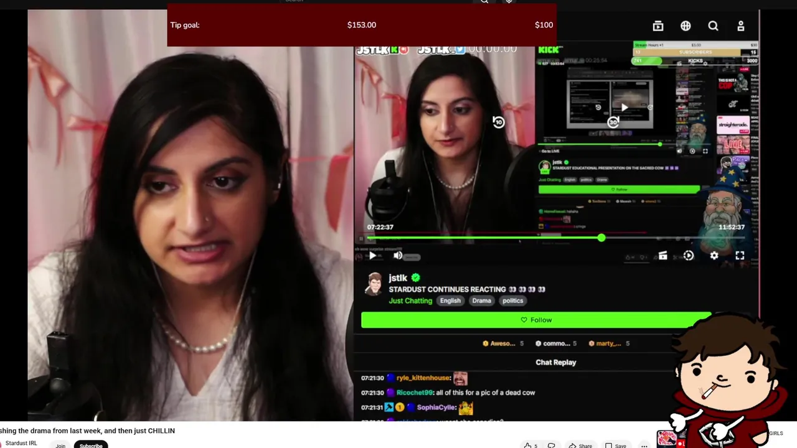Screen dimensions: 797x448
Task: Click gifter Aweso... in leaderboard
Action: [x=502, y=343]
